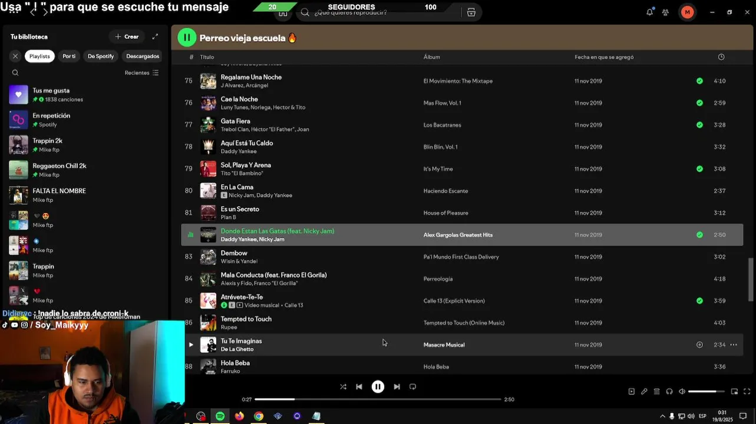Image resolution: width=756 pixels, height=424 pixels.
Task: Enter full screen mode icon
Action: coord(747,392)
